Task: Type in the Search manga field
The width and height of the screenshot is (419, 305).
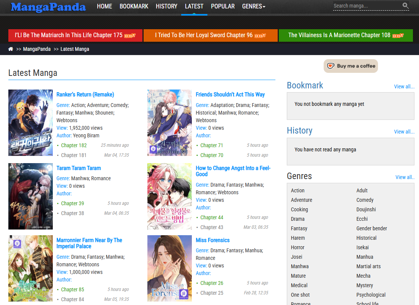Action: [366, 6]
